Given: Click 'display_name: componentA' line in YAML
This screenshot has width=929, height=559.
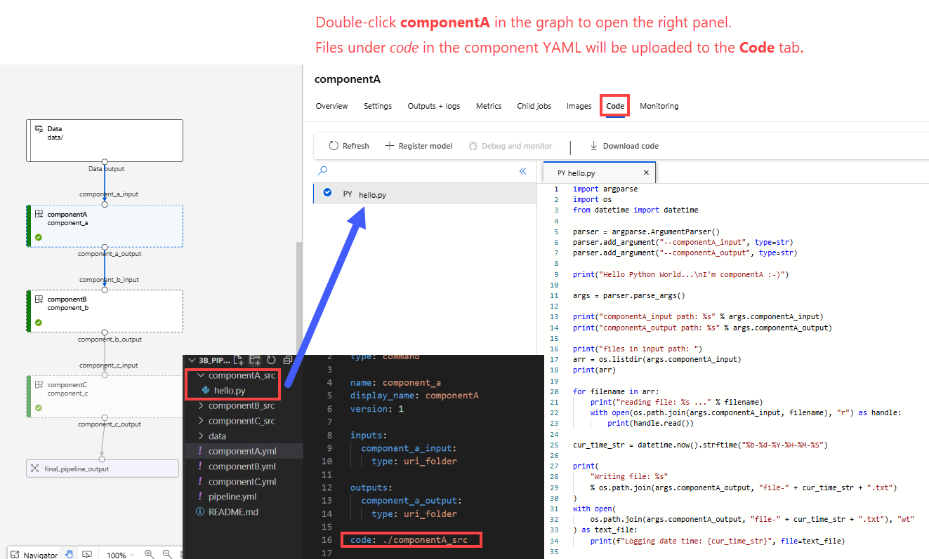Looking at the screenshot, I should [x=414, y=396].
